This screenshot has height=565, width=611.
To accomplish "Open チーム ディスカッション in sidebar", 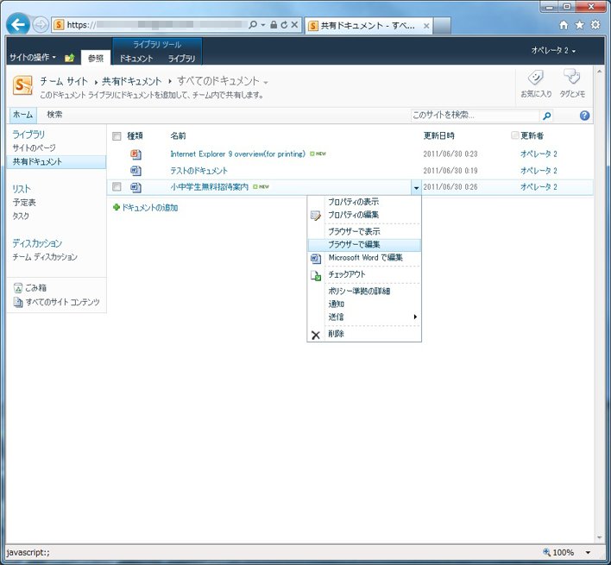I will 45,257.
